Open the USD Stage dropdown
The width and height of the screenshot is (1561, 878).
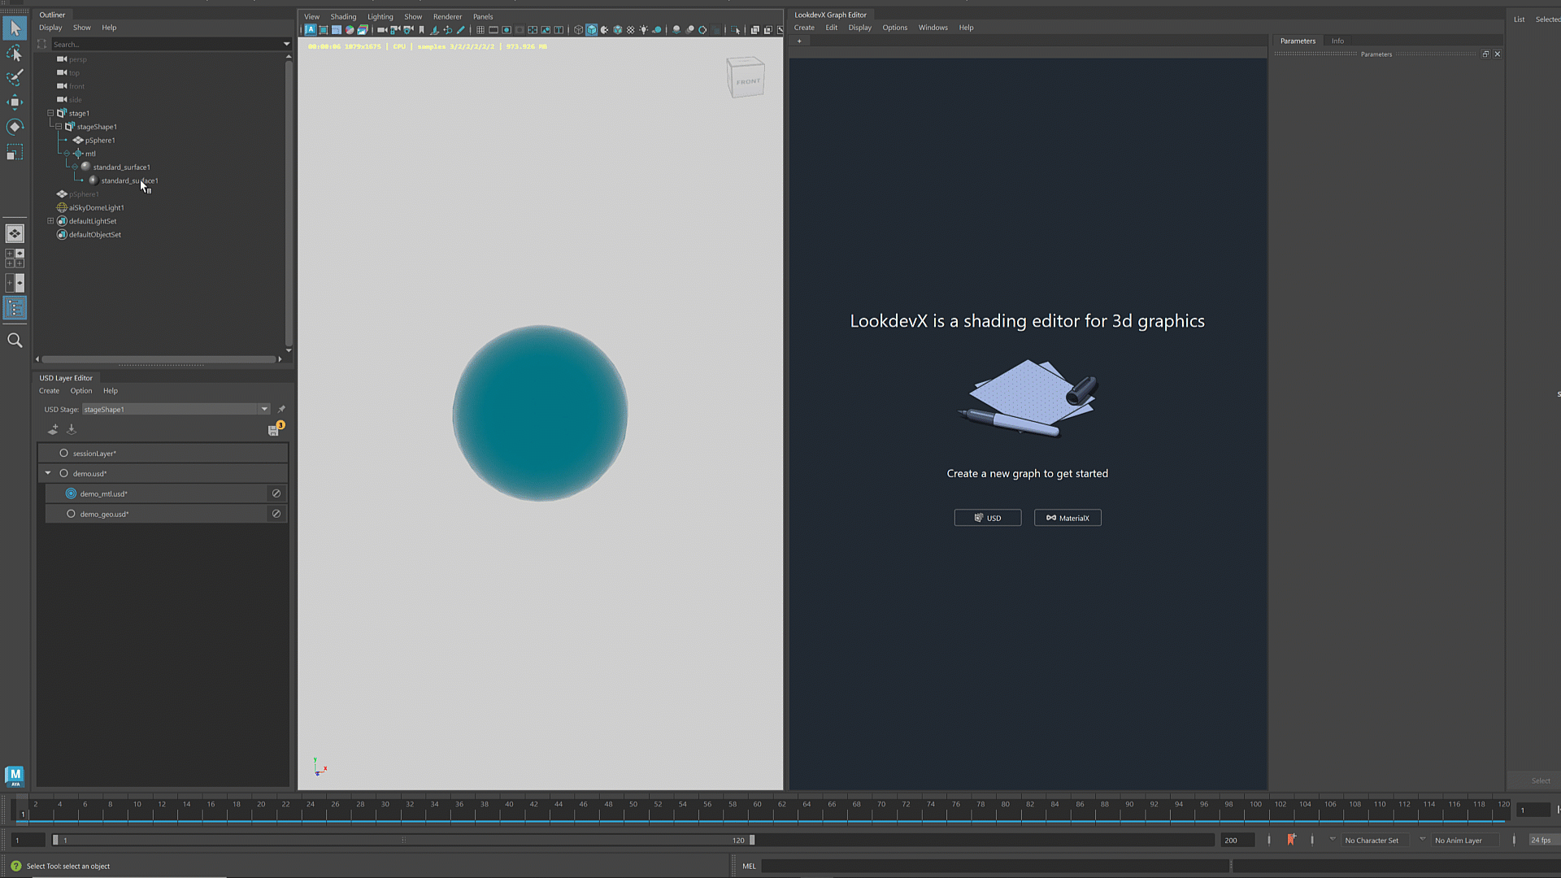[x=264, y=409]
